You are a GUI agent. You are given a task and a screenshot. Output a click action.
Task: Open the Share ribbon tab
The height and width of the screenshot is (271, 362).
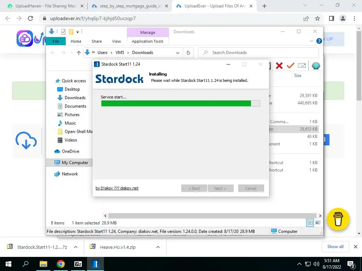[97, 41]
